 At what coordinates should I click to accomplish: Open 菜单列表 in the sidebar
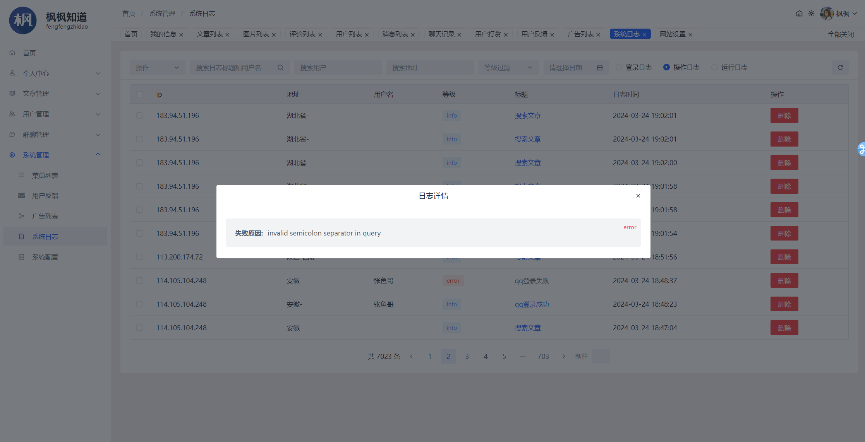click(45, 176)
